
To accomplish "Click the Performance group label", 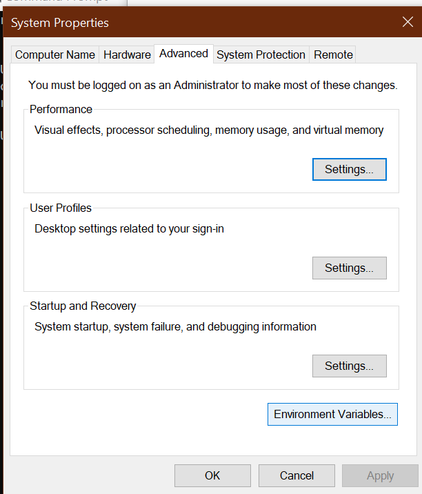I will [61, 109].
